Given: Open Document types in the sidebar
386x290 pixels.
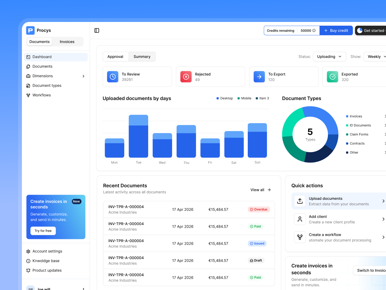Looking at the screenshot, I should (x=56, y=86).
